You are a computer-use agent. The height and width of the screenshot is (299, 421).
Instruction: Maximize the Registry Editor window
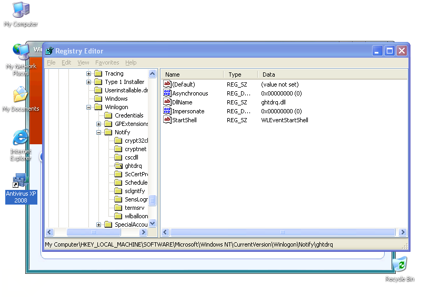pyautogui.click(x=389, y=50)
